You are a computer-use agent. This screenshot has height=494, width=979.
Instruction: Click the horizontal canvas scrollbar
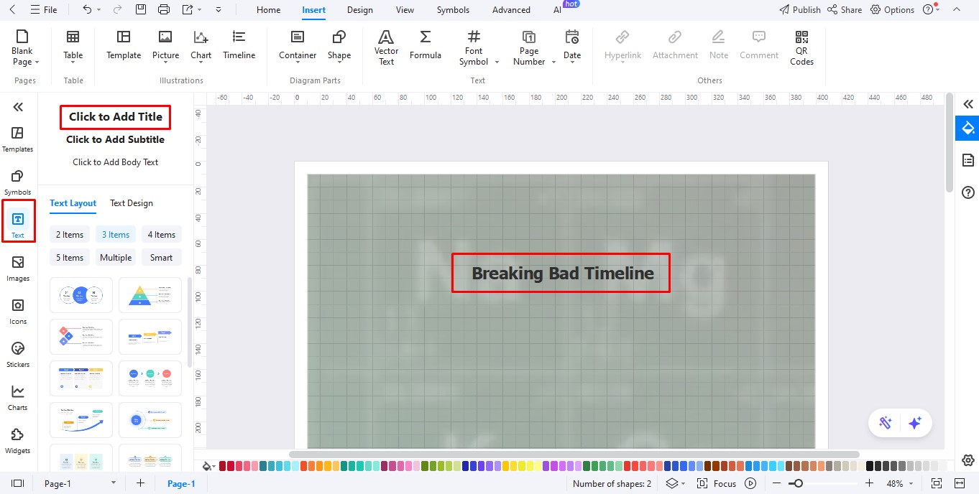pos(574,455)
